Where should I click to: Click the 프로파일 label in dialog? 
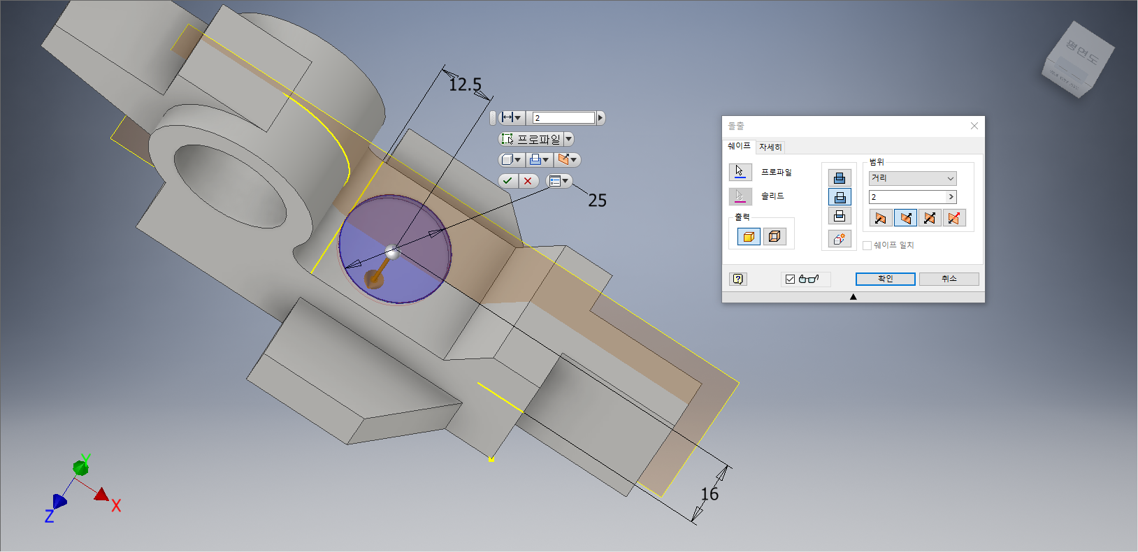pos(776,172)
